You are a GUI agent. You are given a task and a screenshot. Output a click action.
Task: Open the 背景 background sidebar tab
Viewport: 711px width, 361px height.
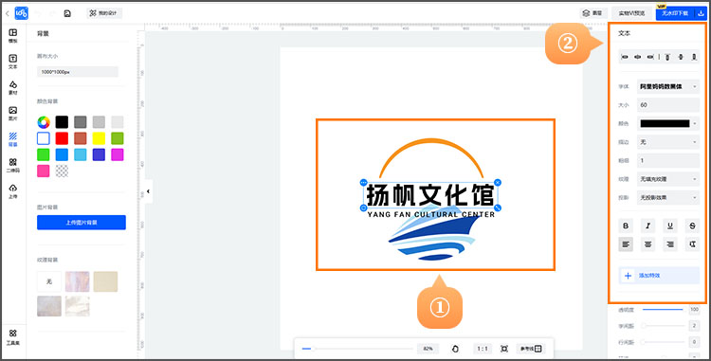click(x=13, y=139)
